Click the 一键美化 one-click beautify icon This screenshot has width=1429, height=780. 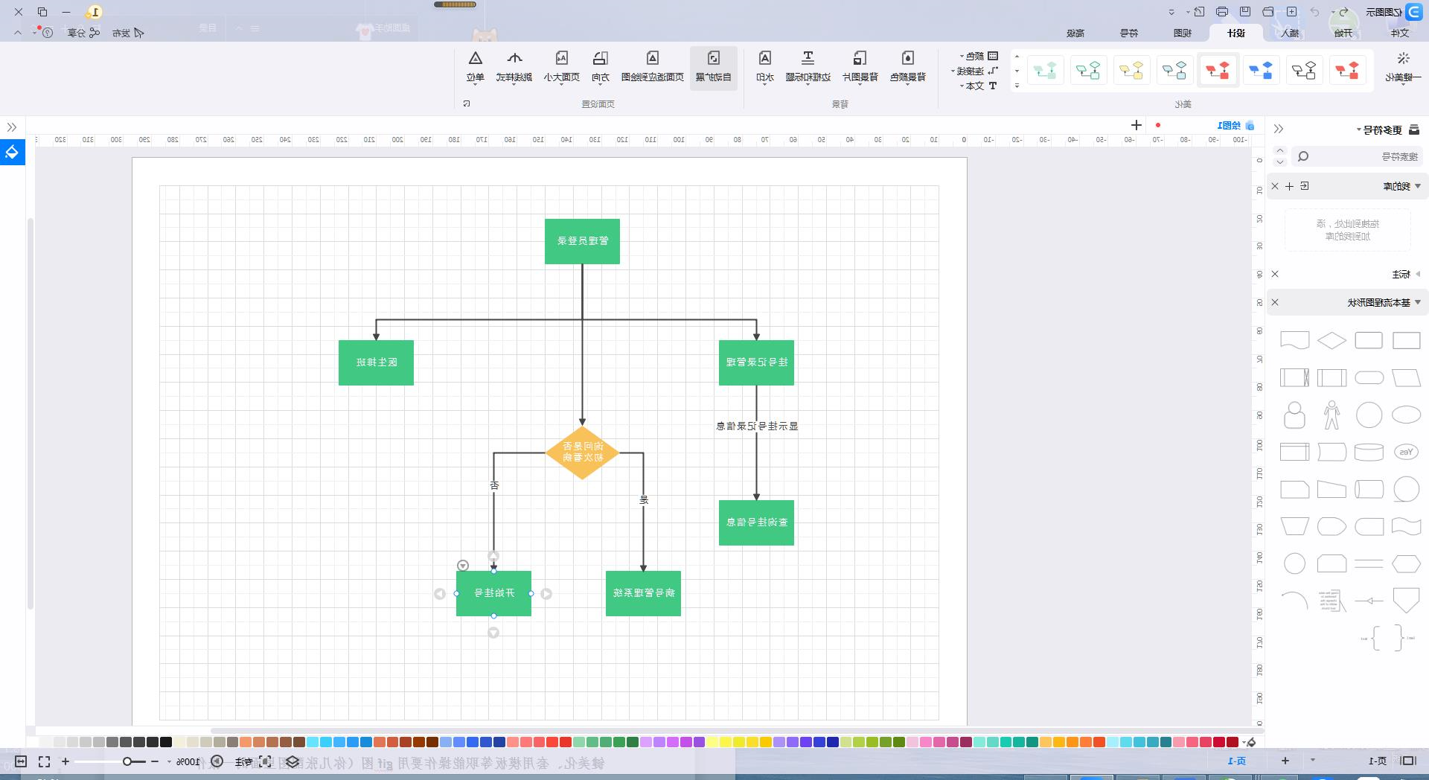point(1403,60)
